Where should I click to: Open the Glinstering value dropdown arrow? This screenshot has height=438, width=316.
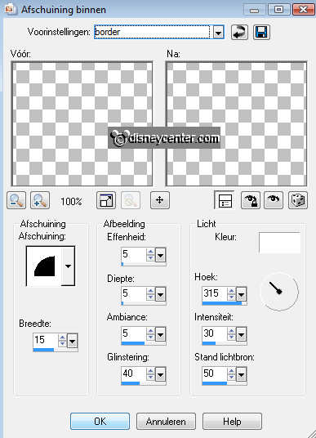[x=160, y=374]
